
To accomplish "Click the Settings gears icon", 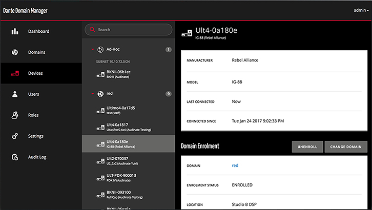I will [15, 136].
